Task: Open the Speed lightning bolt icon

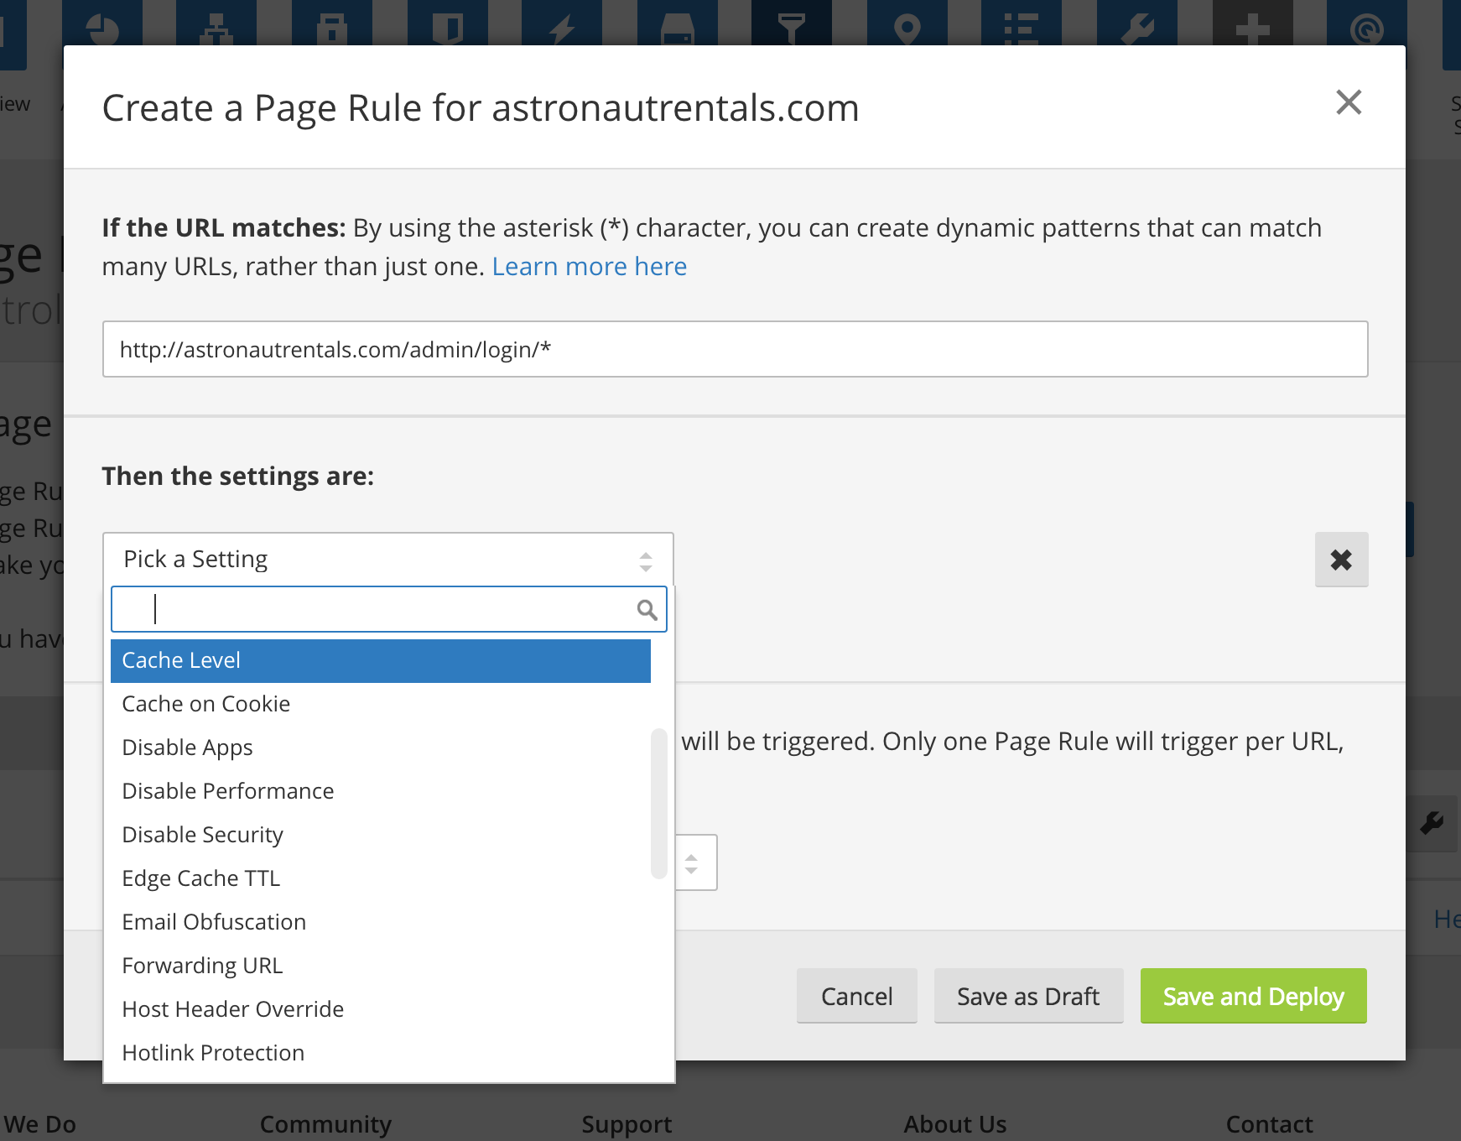Action: (560, 25)
